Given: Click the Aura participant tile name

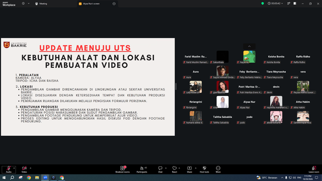Looking at the screenshot, I should (196, 71).
